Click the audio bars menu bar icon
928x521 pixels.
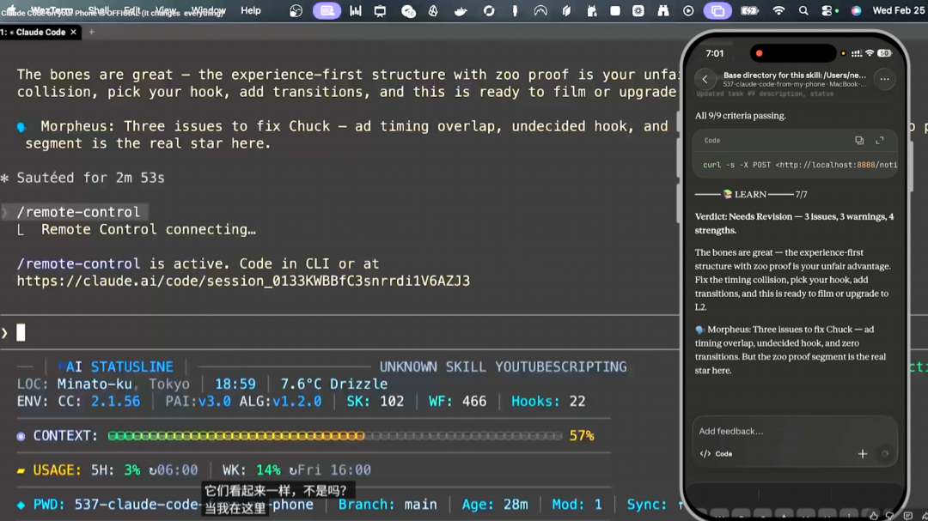coord(355,10)
